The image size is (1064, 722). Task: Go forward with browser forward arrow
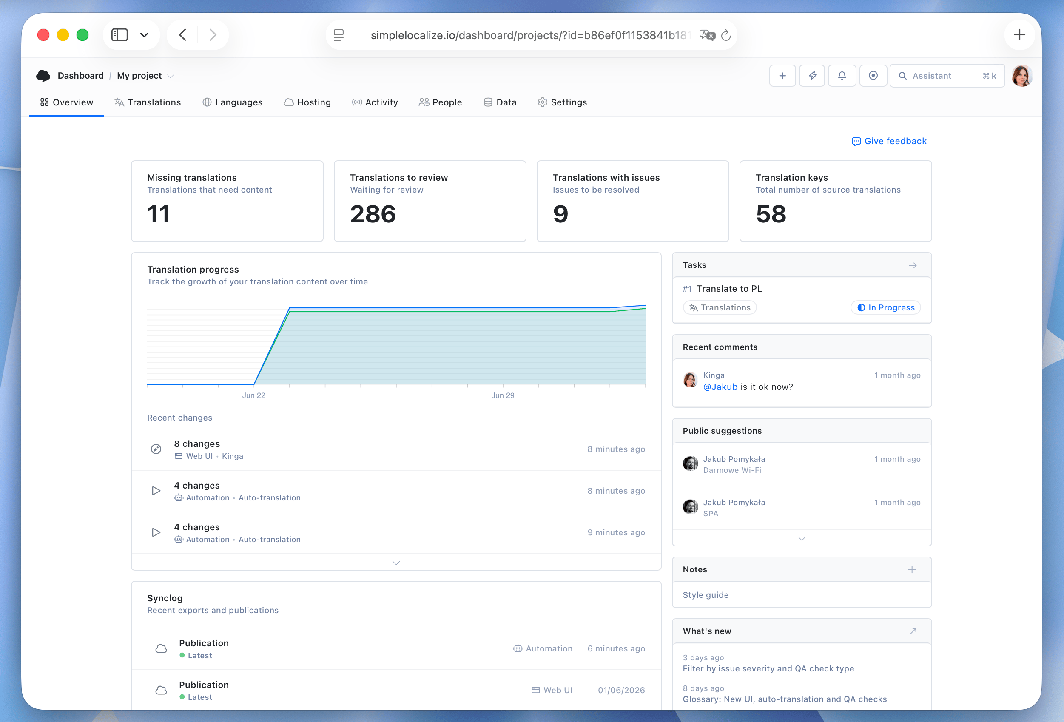coord(213,35)
